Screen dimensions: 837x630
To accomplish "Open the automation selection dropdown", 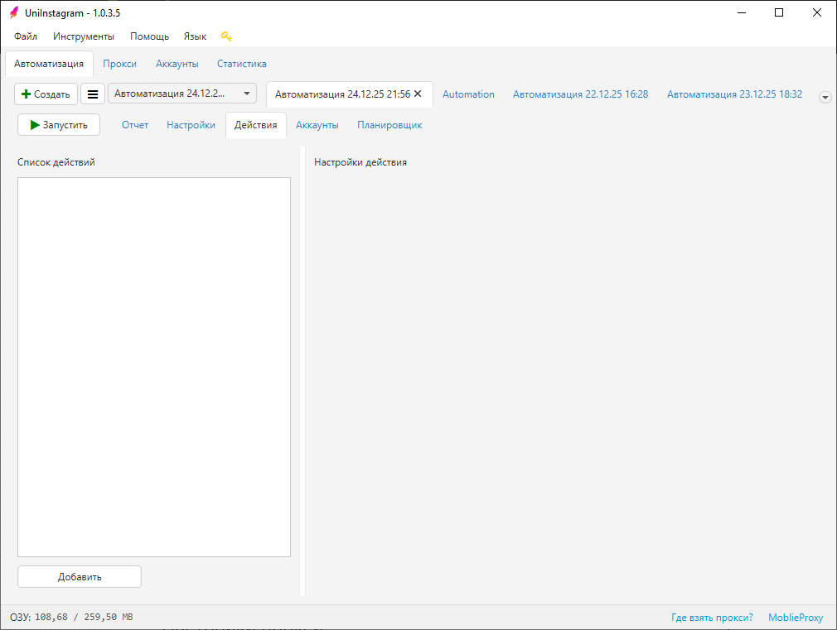I will coord(182,94).
